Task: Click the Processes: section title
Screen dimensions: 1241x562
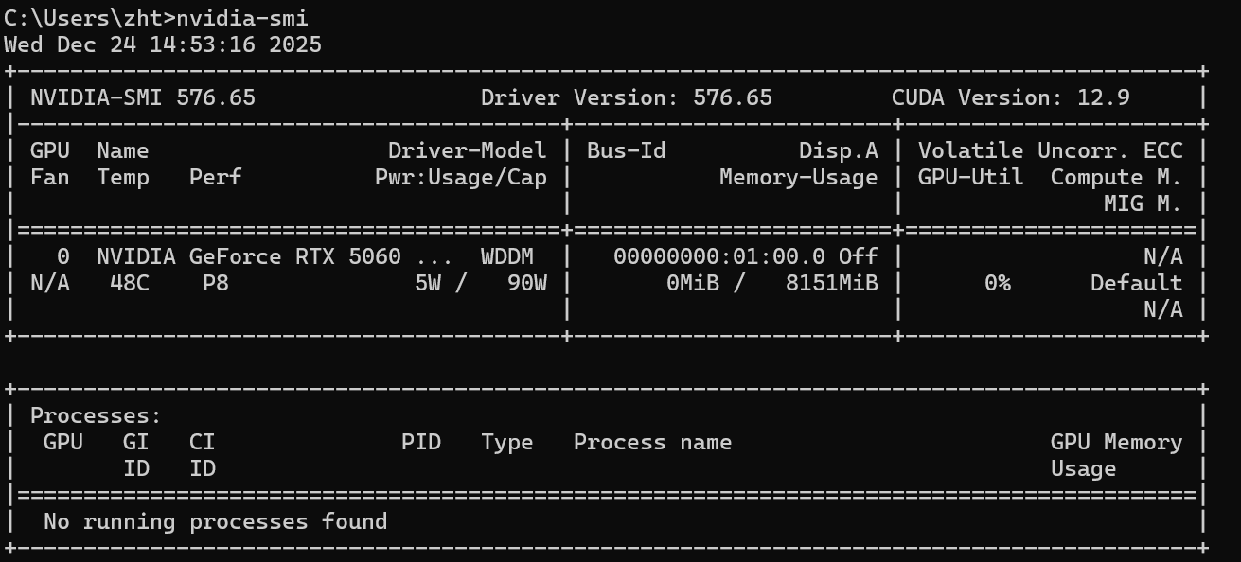Action: coord(97,415)
